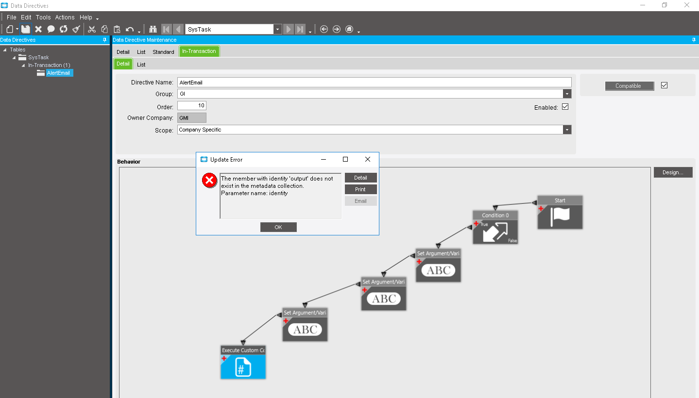Click the New document toolbar icon
Screen dimensions: 699x398
(x=10, y=29)
